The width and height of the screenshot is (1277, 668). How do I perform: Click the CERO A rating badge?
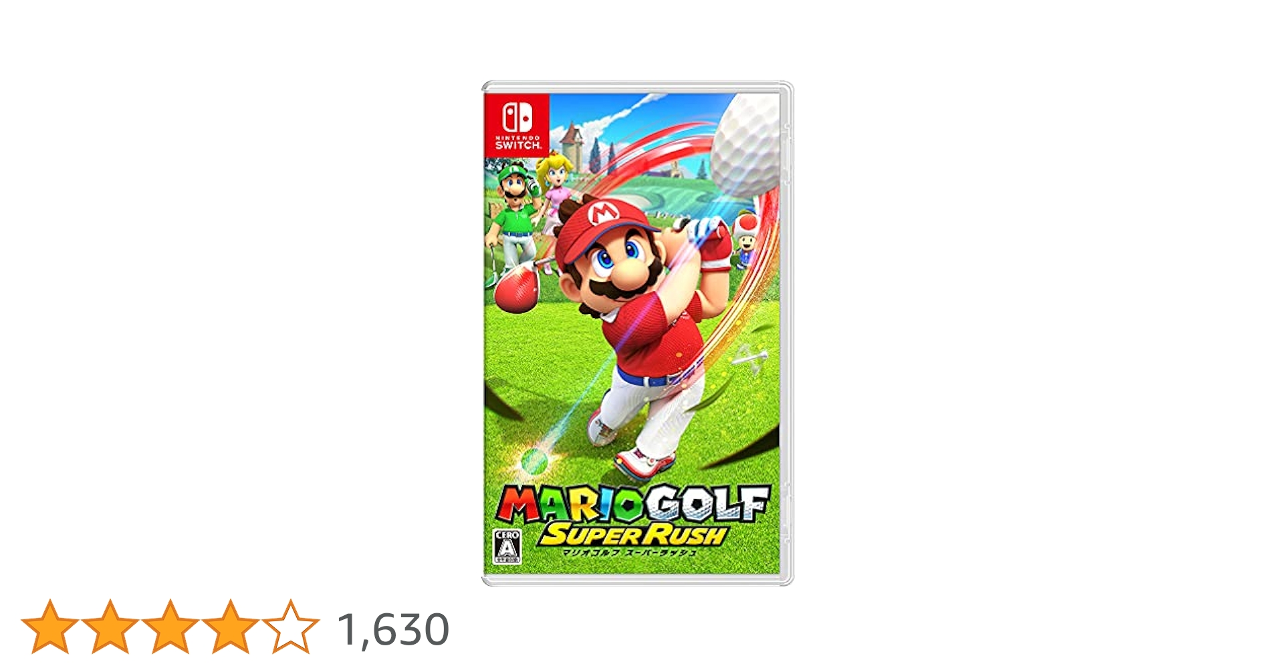coord(507,547)
